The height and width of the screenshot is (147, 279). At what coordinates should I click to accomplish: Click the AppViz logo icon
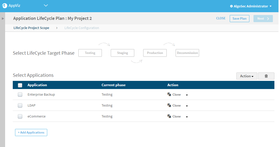5,6
